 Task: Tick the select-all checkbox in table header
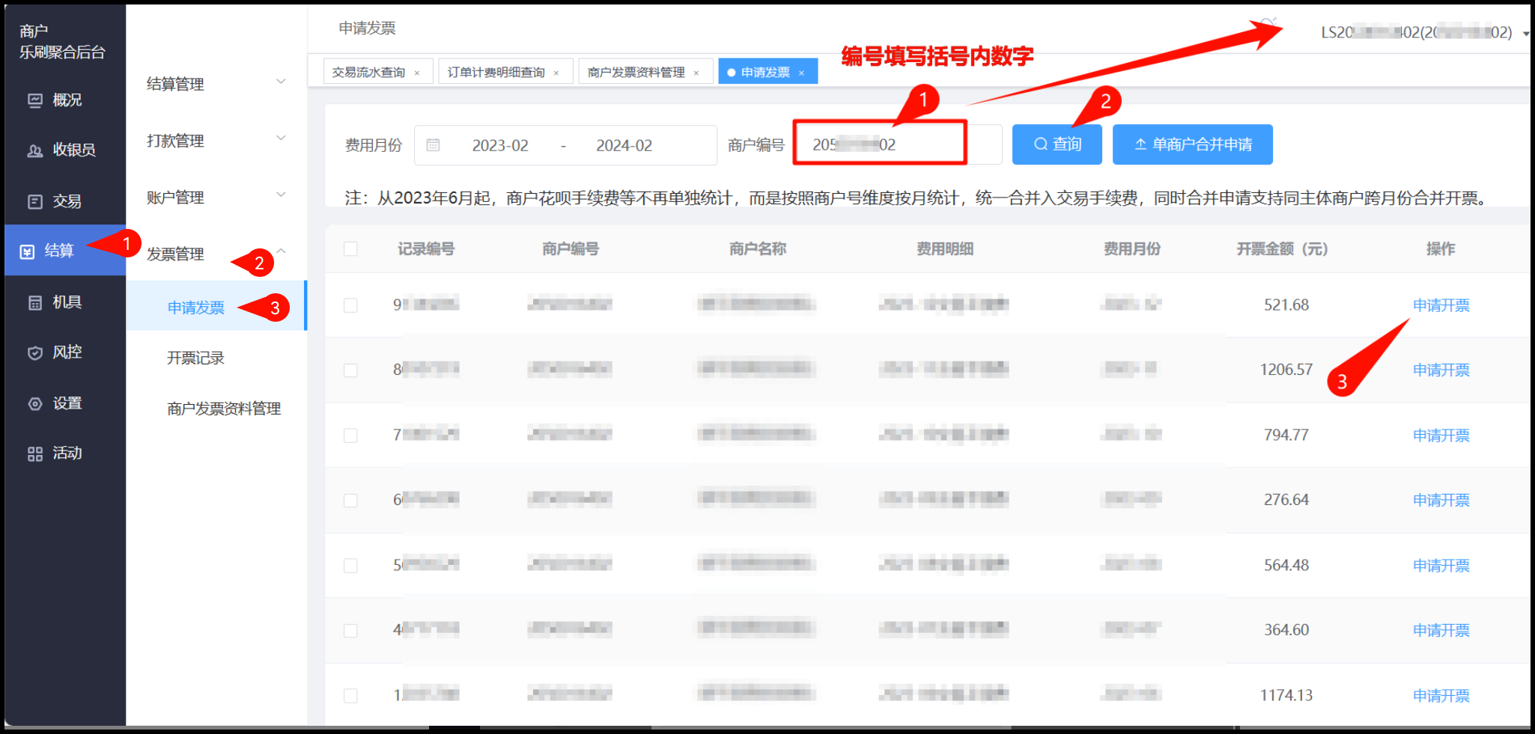click(350, 249)
